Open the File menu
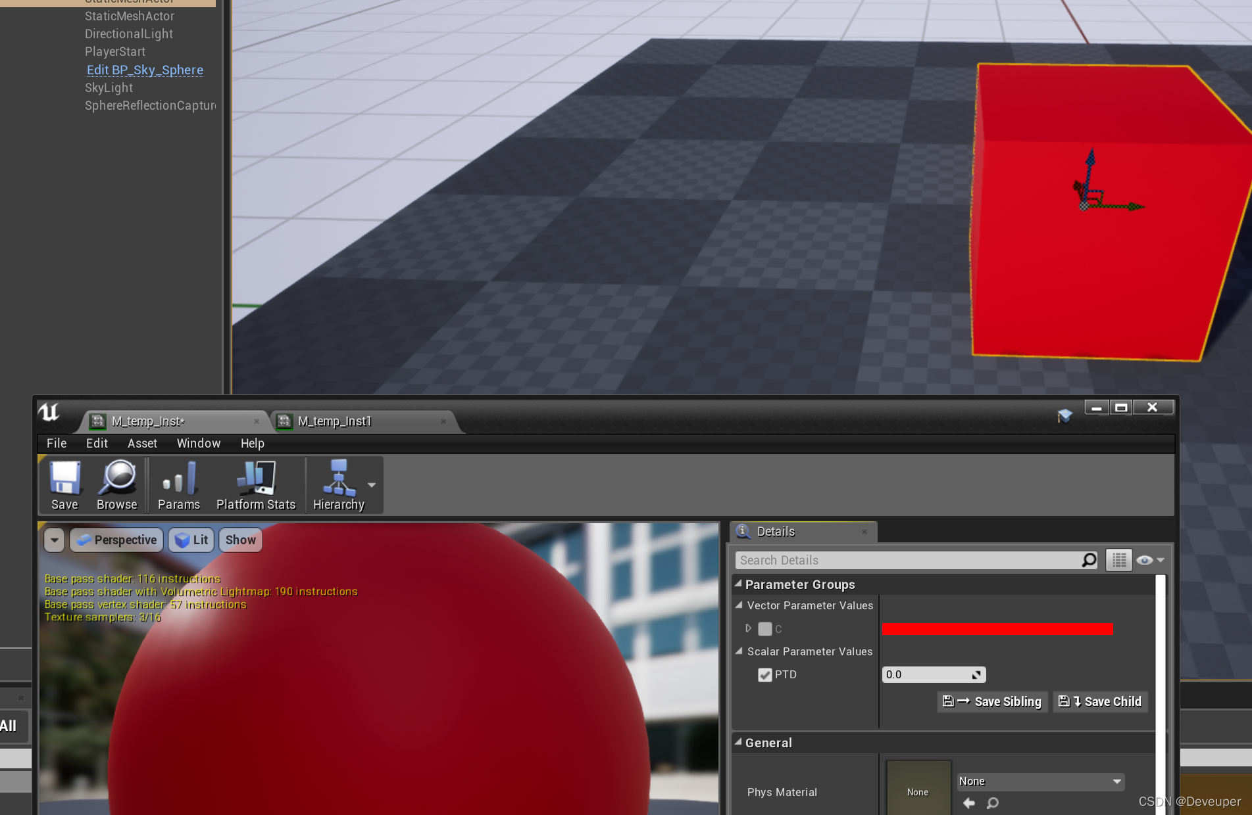The image size is (1252, 815). click(57, 444)
